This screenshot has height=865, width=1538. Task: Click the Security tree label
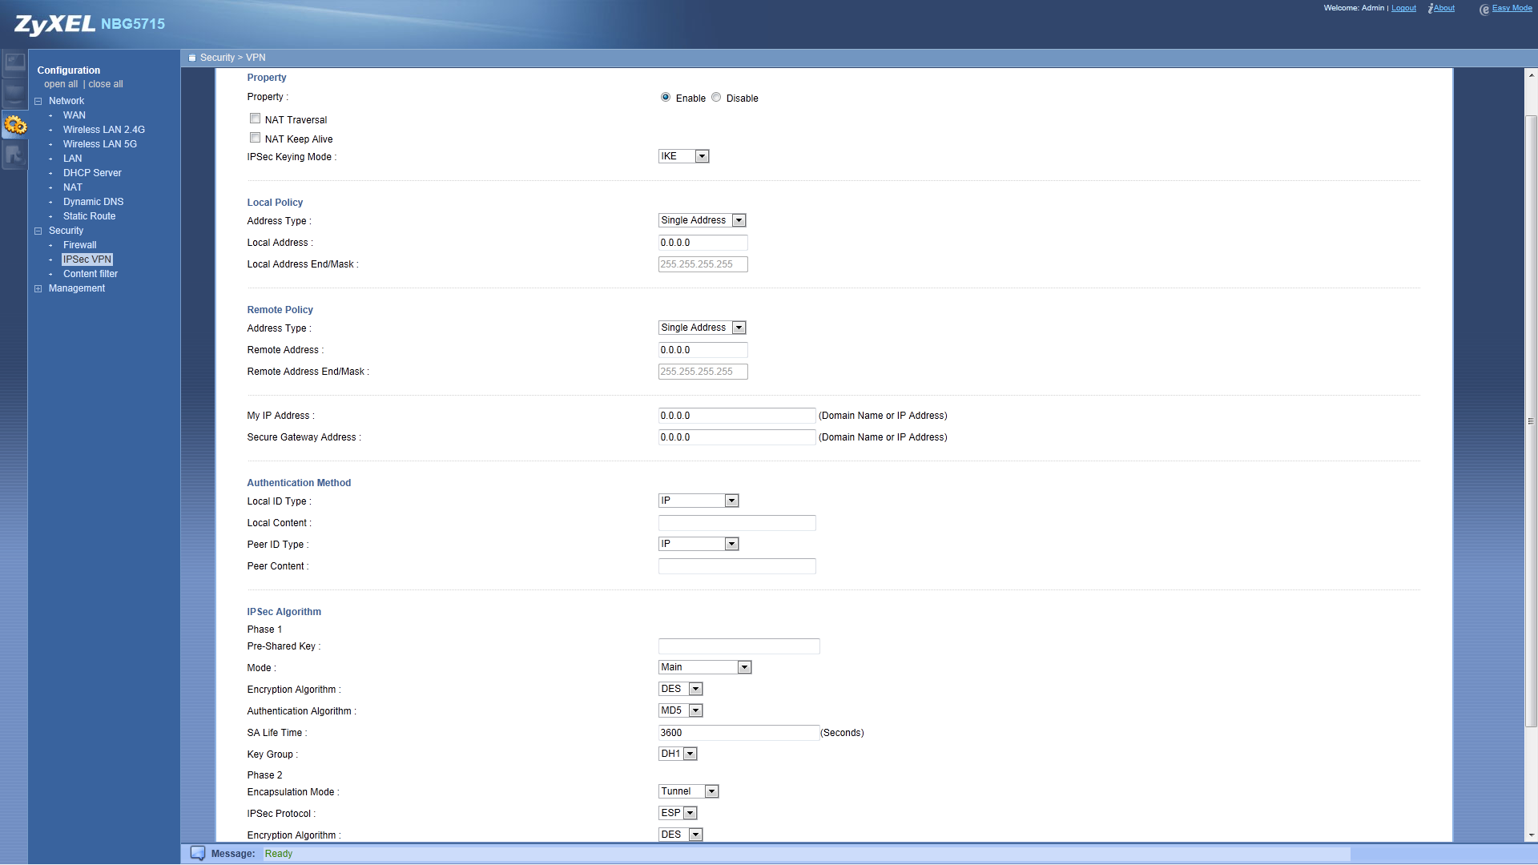(66, 231)
